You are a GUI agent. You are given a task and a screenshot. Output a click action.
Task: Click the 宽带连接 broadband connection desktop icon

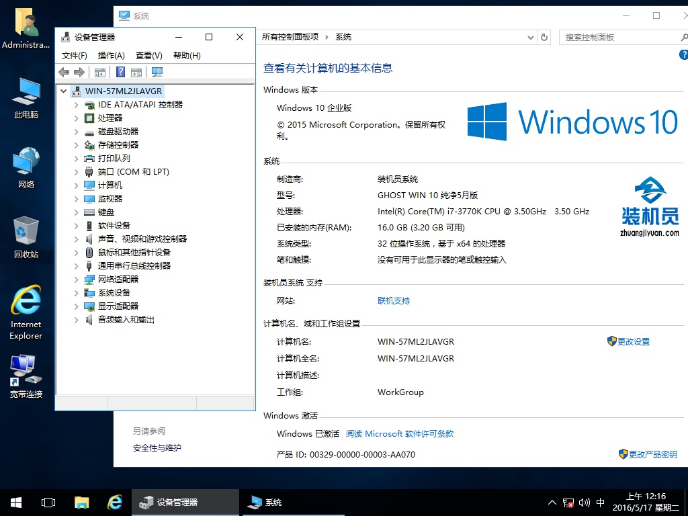click(x=26, y=376)
